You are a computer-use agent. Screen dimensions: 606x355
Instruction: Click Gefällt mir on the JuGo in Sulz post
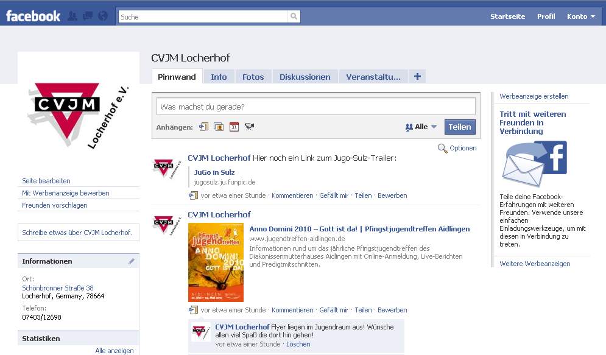click(334, 195)
